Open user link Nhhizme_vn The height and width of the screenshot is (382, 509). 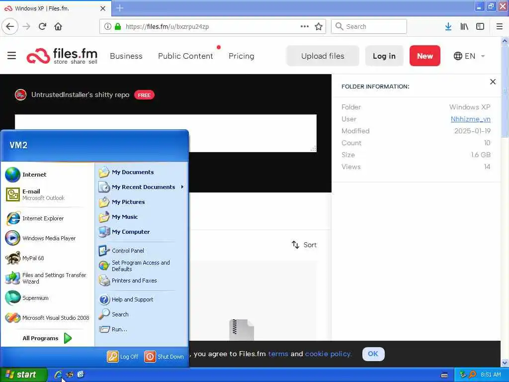click(x=470, y=119)
